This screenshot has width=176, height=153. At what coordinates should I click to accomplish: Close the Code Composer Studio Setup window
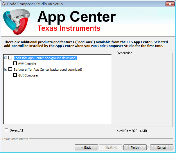tap(170, 4)
